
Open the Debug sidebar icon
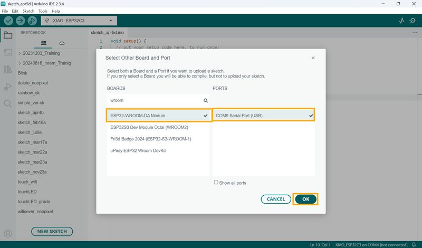click(8, 87)
